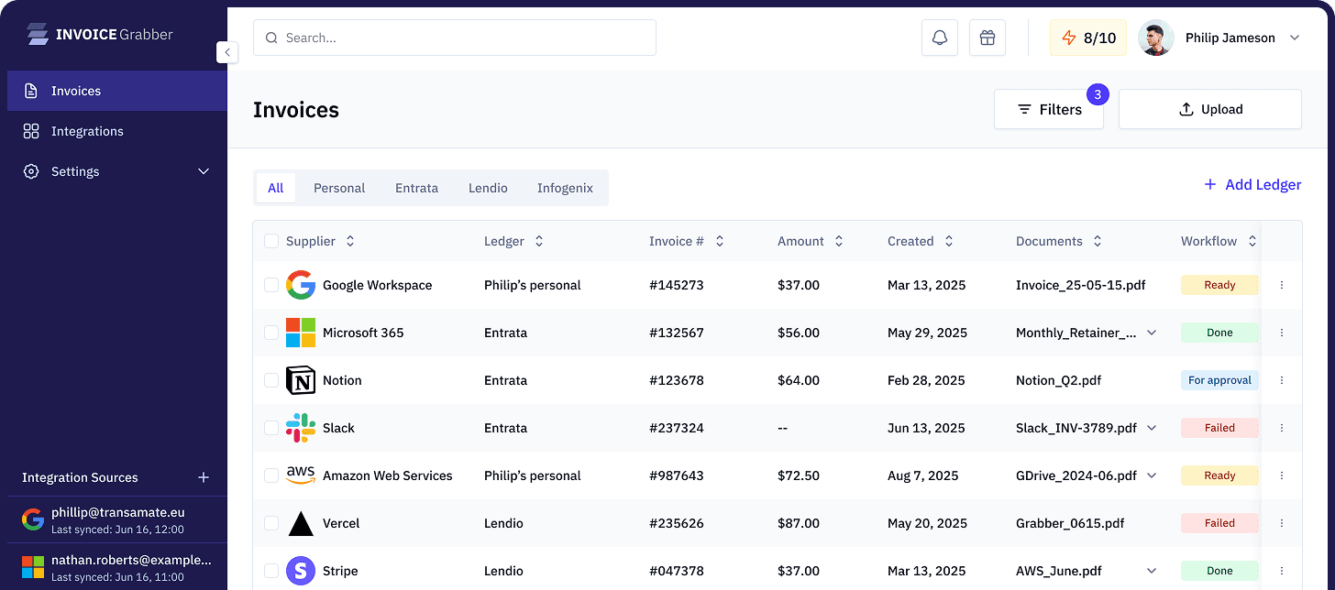Viewport: 1335px width, 590px height.
Task: Switch to the Entrata tab
Action: click(x=416, y=188)
